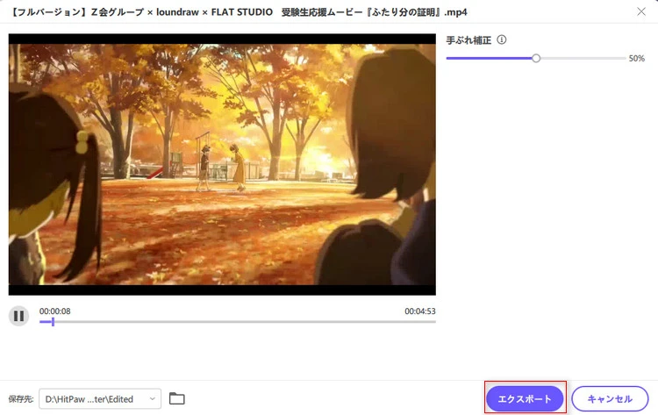Open the save location folder icon
Image resolution: width=658 pixels, height=415 pixels.
click(177, 399)
